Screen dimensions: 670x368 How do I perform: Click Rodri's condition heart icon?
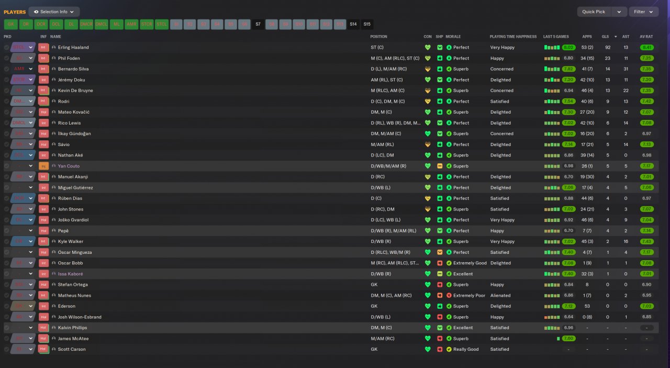[428, 101]
